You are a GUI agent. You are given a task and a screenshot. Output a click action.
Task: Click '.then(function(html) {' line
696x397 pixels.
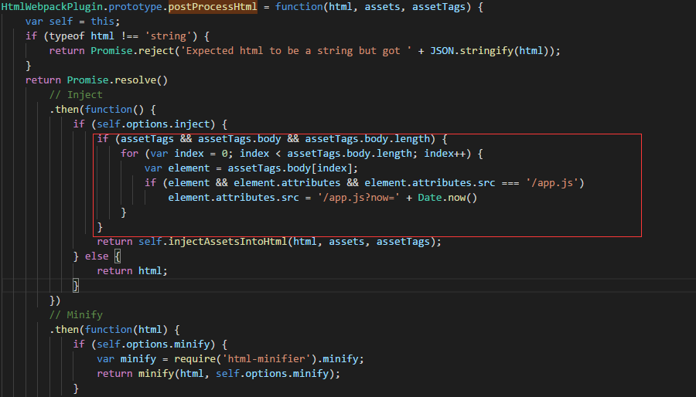(114, 329)
